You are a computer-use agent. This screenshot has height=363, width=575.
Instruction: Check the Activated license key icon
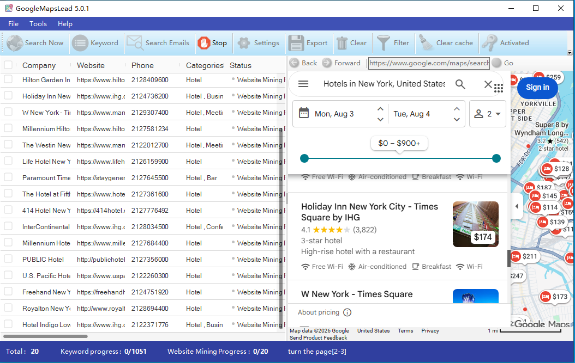pyautogui.click(x=506, y=43)
